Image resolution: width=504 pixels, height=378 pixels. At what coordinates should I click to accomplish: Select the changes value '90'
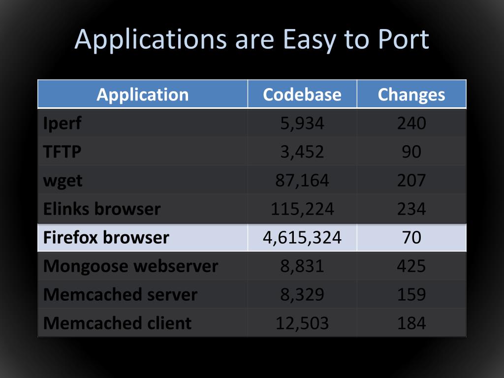point(411,152)
